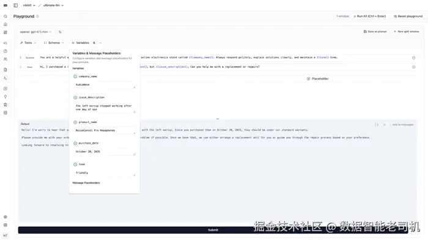Click the 'company_name' variable label
428x241 pixels.
[x=87, y=76]
